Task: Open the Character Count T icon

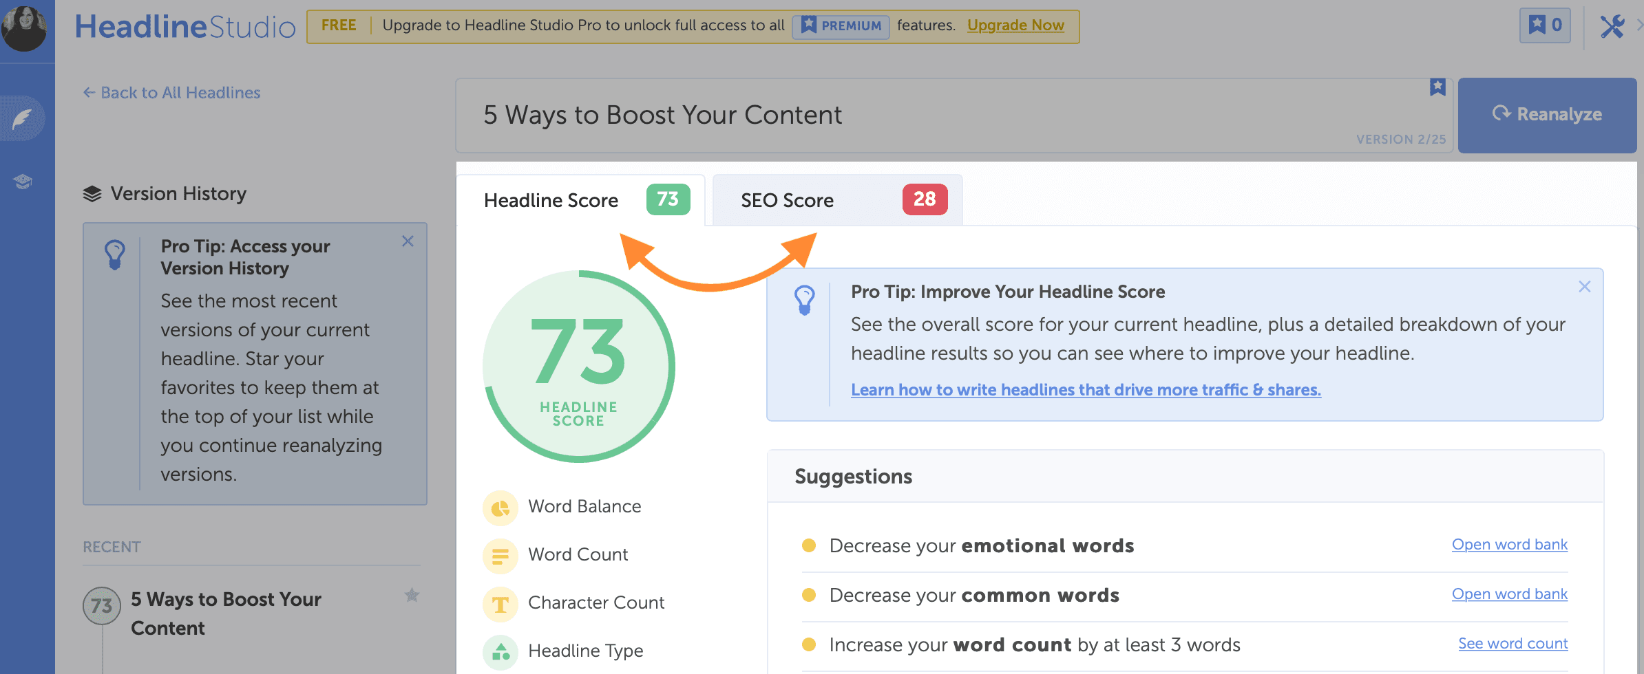Action: [x=500, y=604]
